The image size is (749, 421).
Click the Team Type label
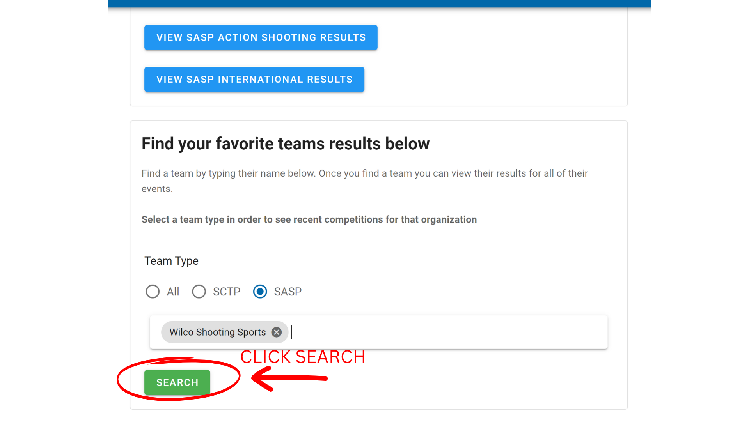pos(171,261)
